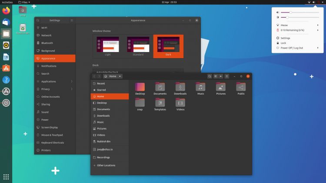Open Rubbish Bin in Files sidebar
Screen dimensions: 326x183
pos(110,141)
